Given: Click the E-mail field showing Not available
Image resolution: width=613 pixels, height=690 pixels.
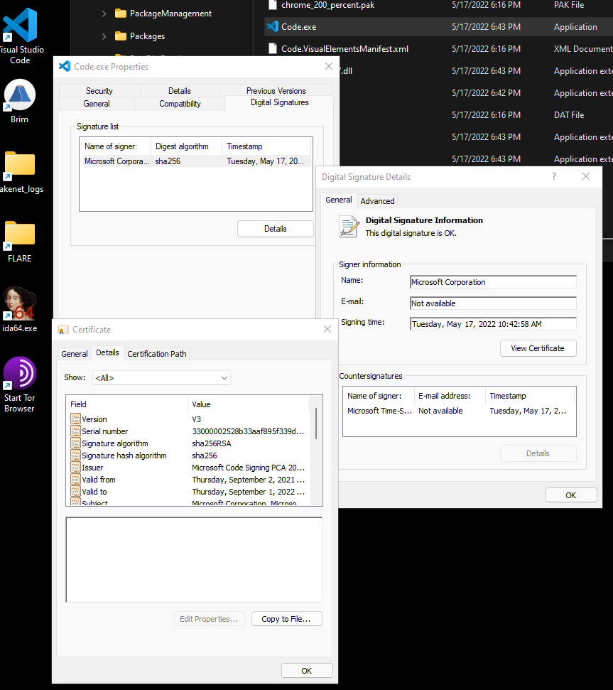Looking at the screenshot, I should (493, 303).
